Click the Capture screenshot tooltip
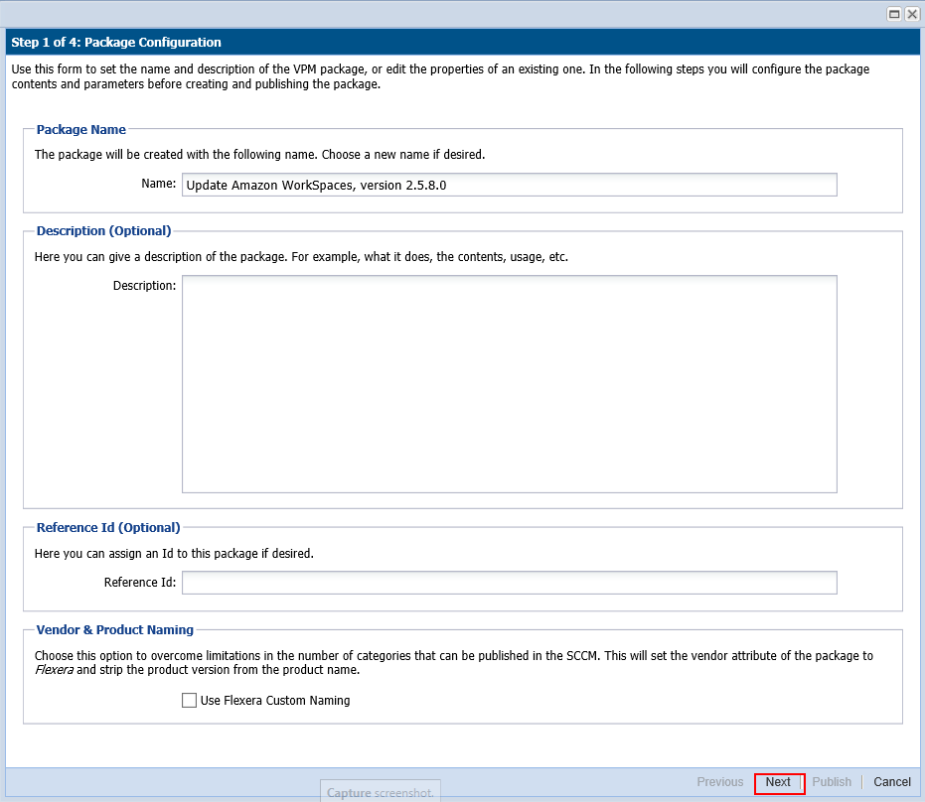925x802 pixels. pos(380,793)
